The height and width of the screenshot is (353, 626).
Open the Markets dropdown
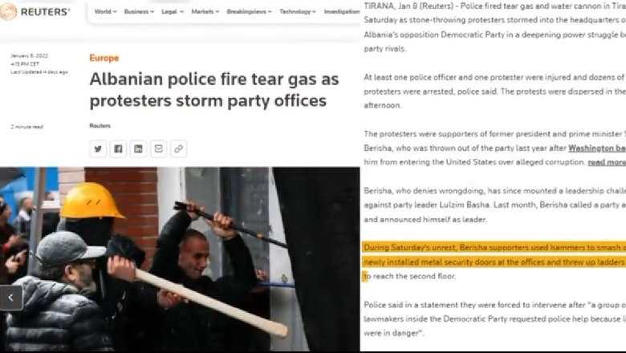[x=205, y=11]
